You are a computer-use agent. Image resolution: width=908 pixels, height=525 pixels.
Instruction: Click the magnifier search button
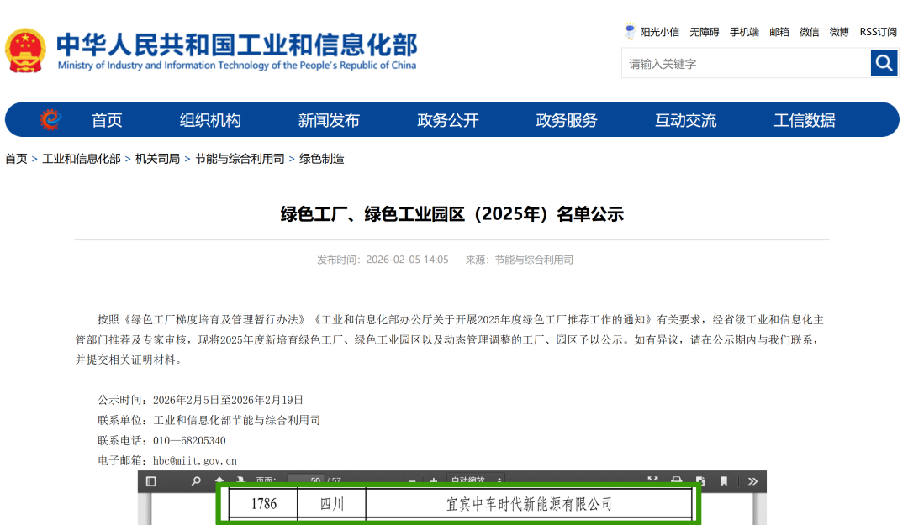(884, 63)
